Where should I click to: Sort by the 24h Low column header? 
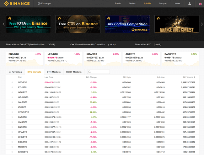[161, 77]
